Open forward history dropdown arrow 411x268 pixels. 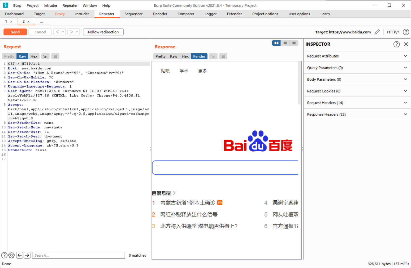(x=77, y=32)
